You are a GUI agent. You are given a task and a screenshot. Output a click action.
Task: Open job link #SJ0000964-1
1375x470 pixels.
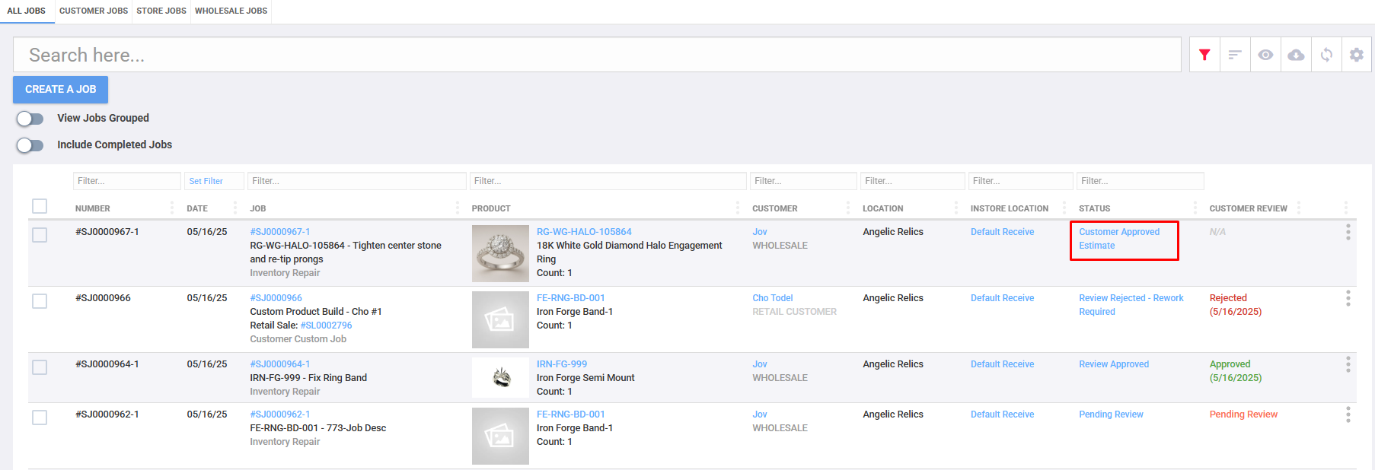tap(280, 364)
